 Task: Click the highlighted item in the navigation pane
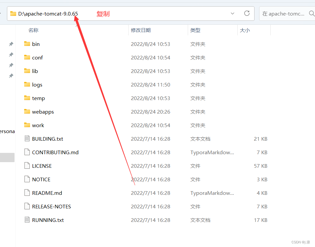pyautogui.click(x=7, y=158)
